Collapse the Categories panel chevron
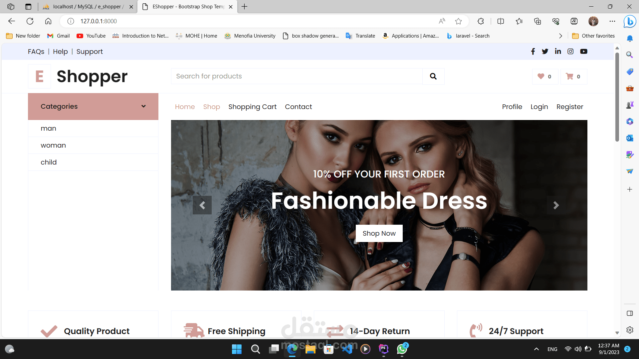The height and width of the screenshot is (359, 639). [x=143, y=106]
